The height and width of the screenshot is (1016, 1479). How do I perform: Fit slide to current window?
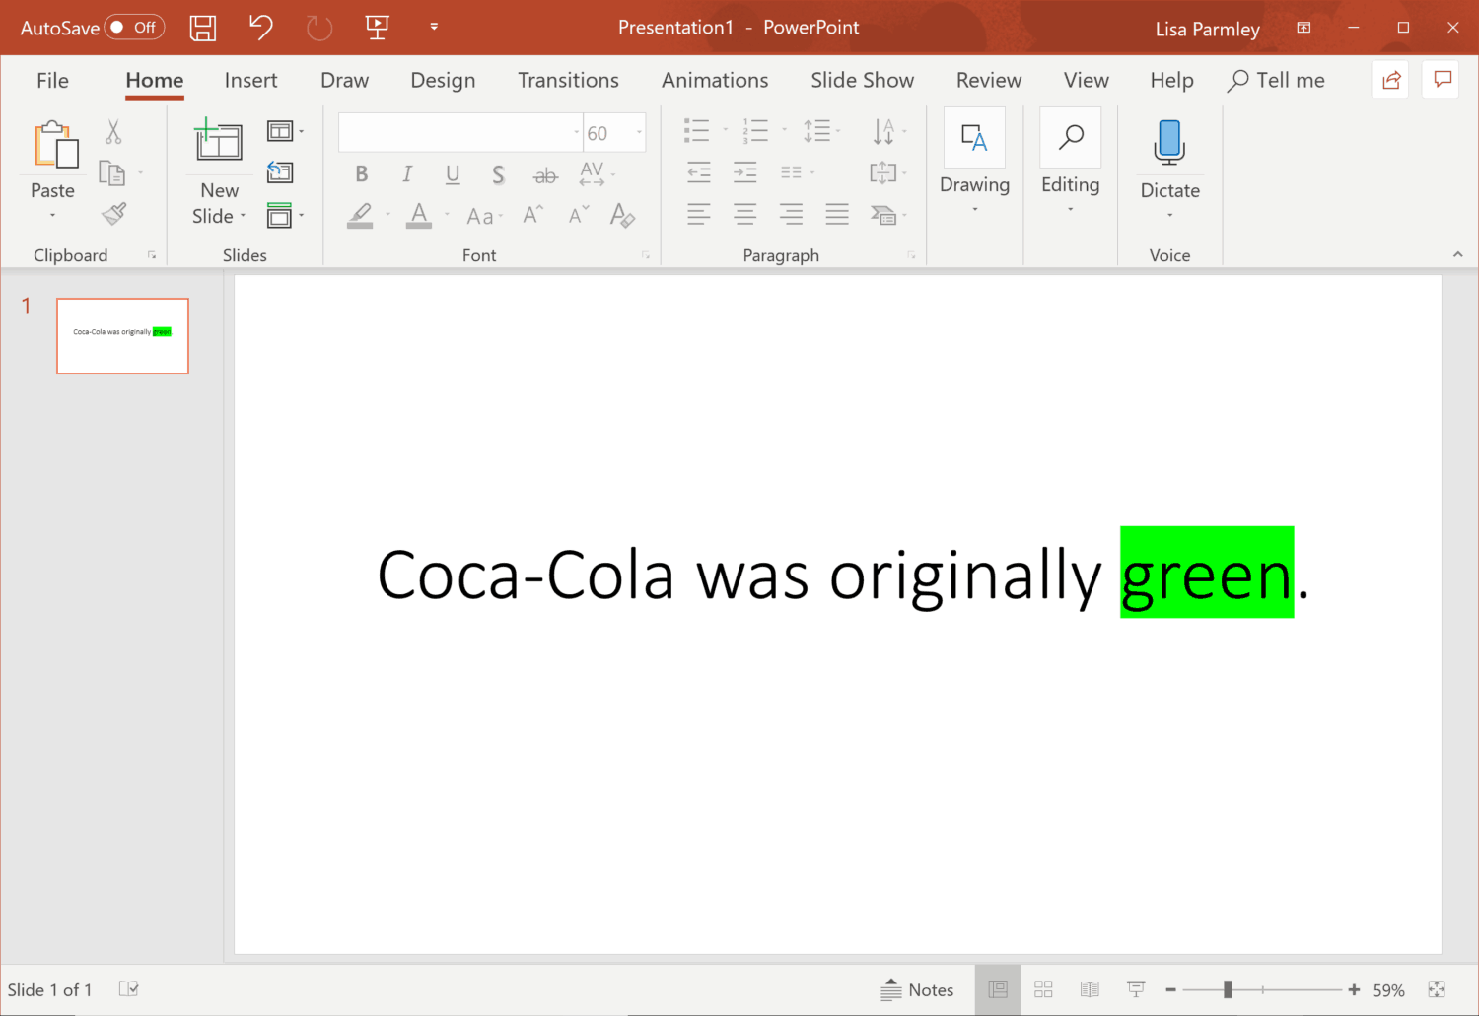(1437, 989)
